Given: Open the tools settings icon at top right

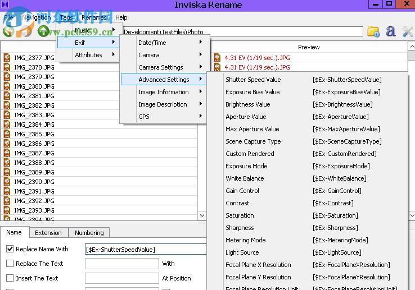Looking at the screenshot, I should tap(408, 31).
